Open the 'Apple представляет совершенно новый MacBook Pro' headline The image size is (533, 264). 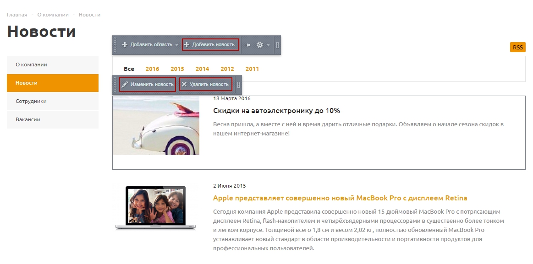340,198
